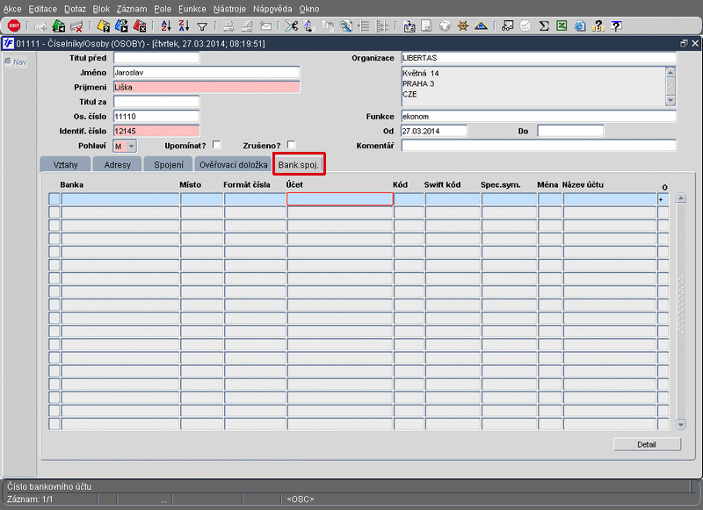Open the Editace menu
The image size is (703, 510).
coord(42,9)
